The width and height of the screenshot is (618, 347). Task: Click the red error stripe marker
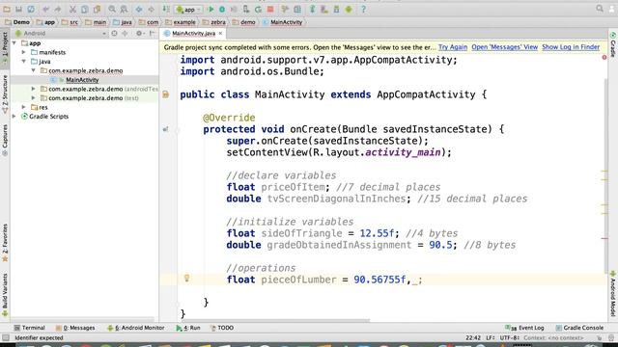604,238
